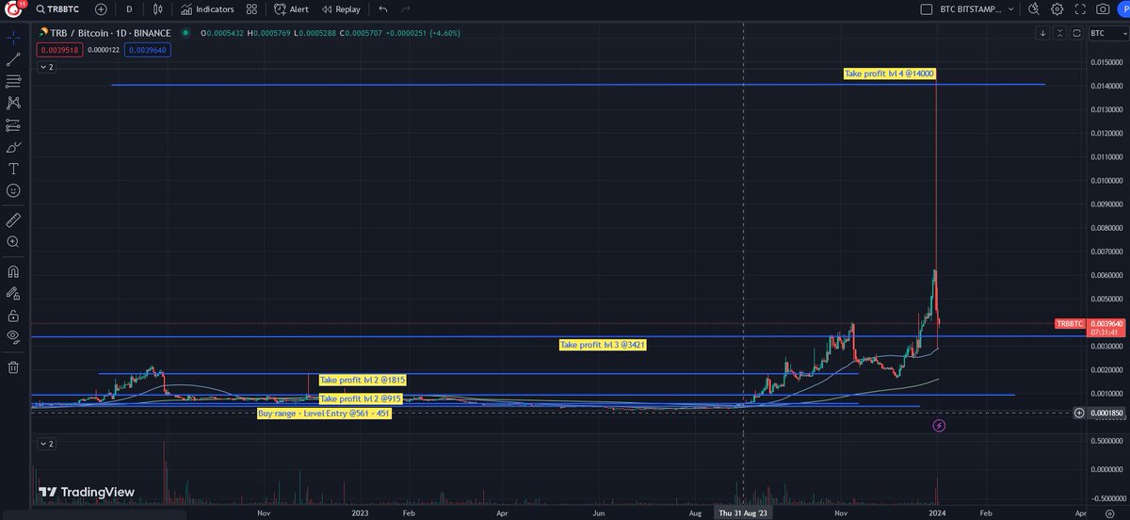Select the trend line drawing tool
The width and height of the screenshot is (1130, 520).
13,60
